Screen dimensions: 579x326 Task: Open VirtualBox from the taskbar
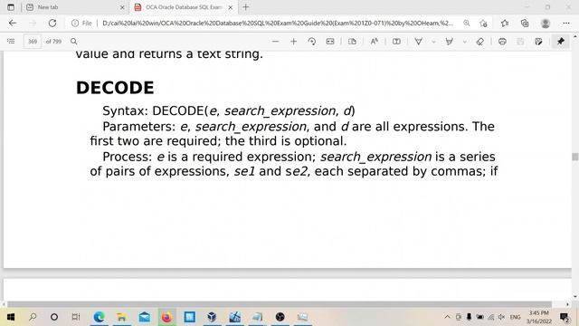tap(212, 317)
